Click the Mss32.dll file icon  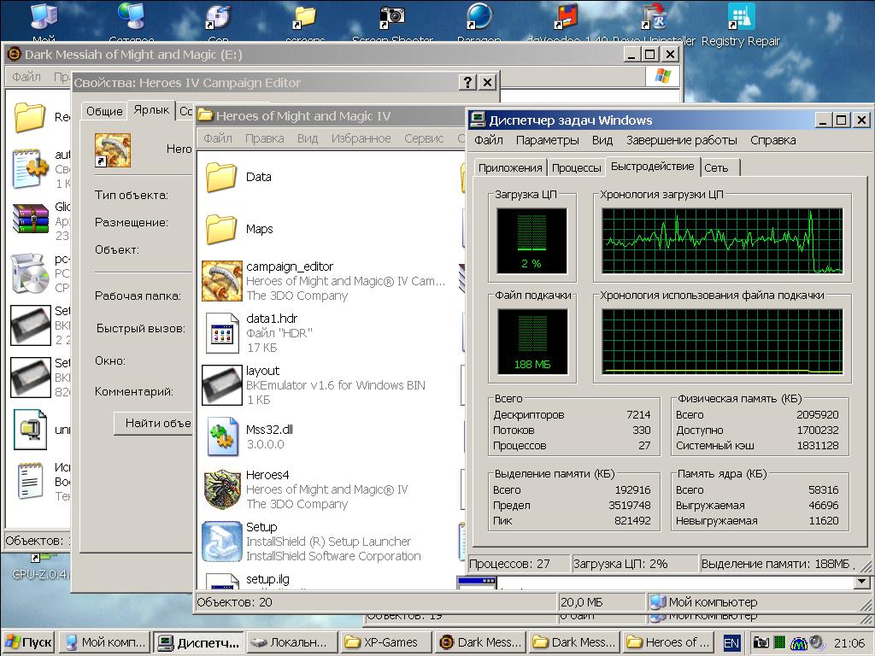point(222,437)
